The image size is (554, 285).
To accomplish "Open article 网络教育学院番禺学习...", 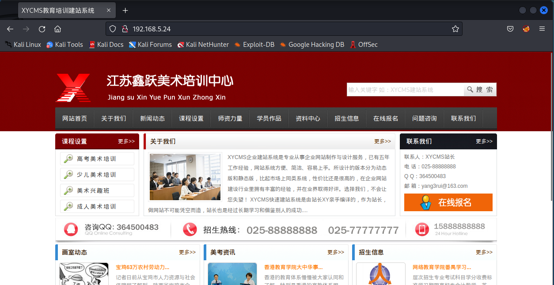I will 442,267.
